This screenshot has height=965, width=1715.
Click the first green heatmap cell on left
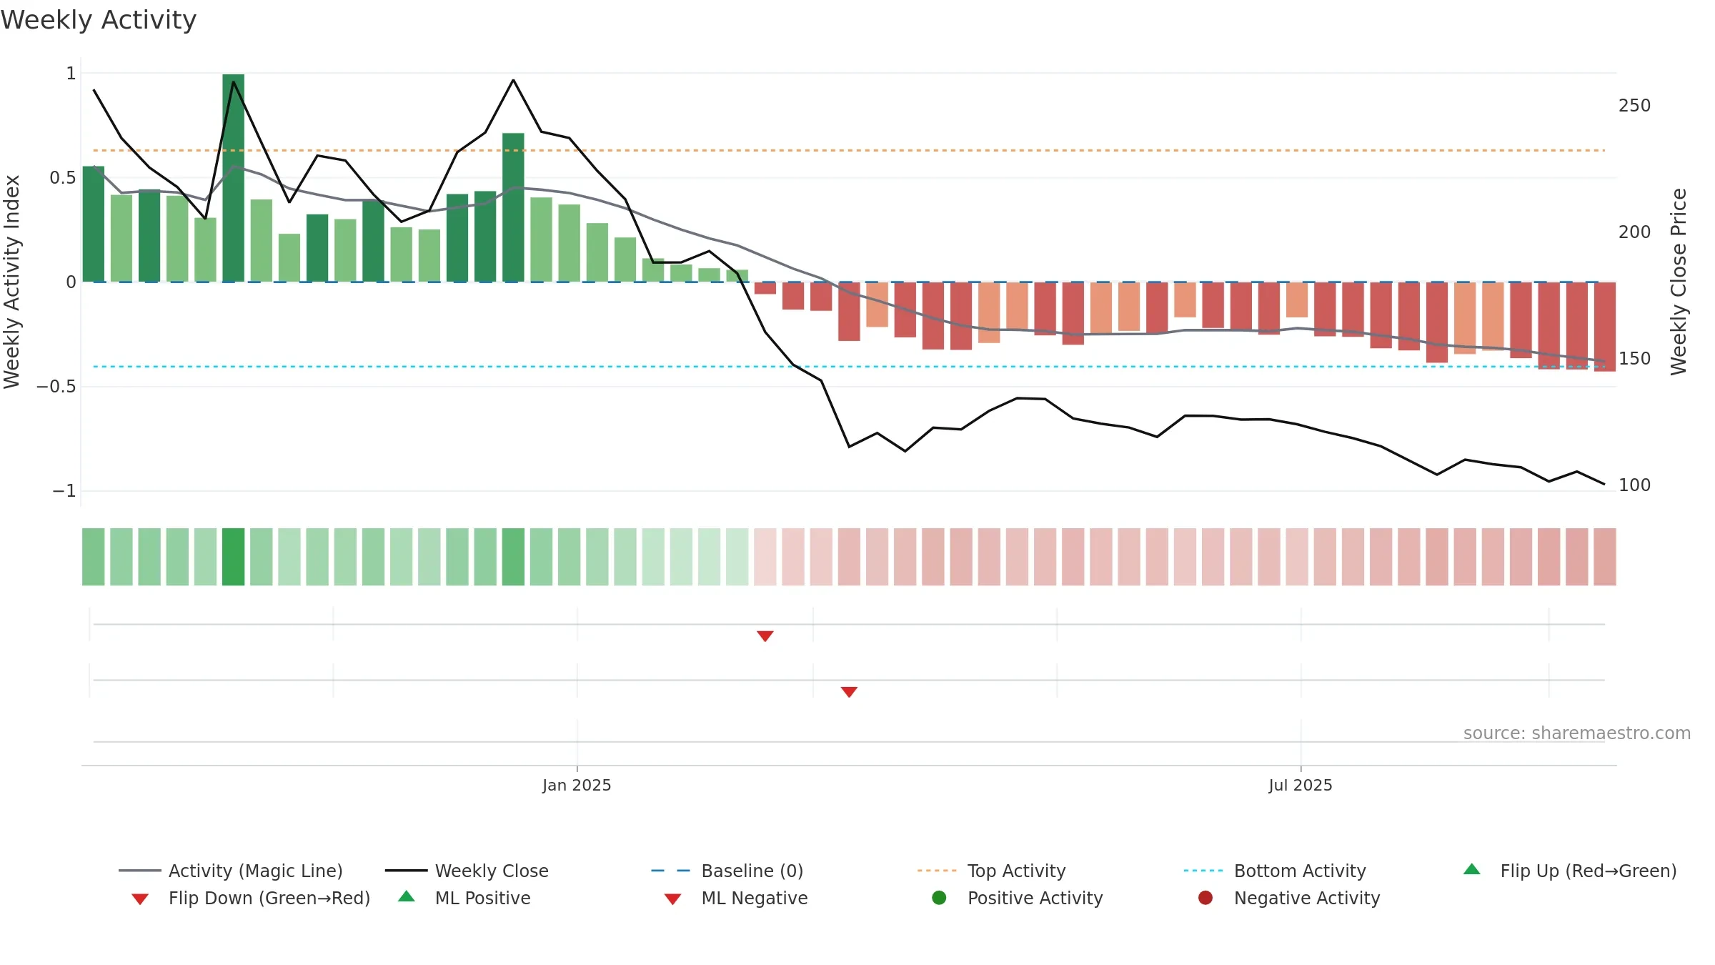click(x=94, y=557)
